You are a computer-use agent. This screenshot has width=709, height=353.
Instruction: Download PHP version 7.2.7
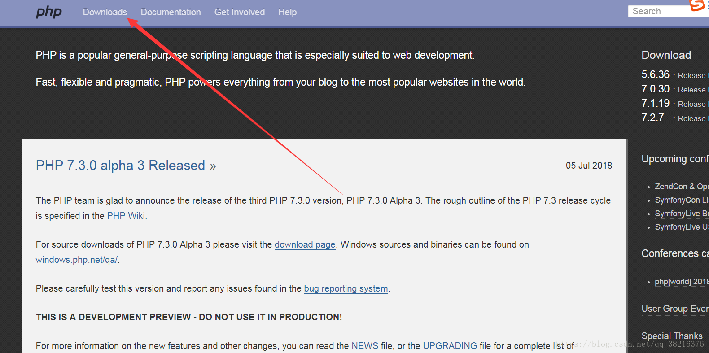tap(652, 118)
